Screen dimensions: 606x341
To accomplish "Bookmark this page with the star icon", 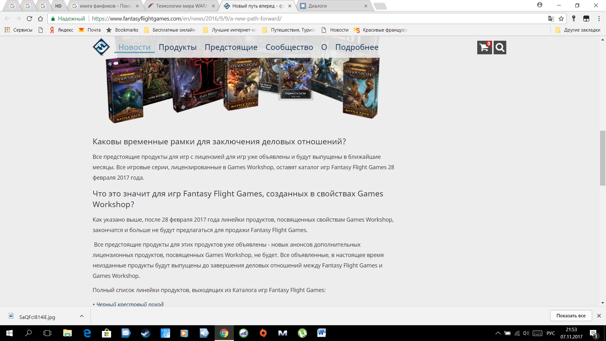I will [x=561, y=19].
